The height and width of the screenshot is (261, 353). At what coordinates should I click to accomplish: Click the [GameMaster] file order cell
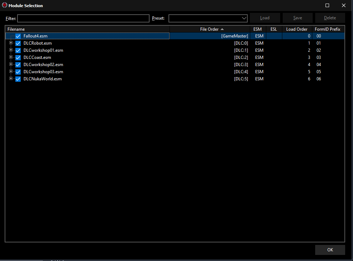click(235, 36)
